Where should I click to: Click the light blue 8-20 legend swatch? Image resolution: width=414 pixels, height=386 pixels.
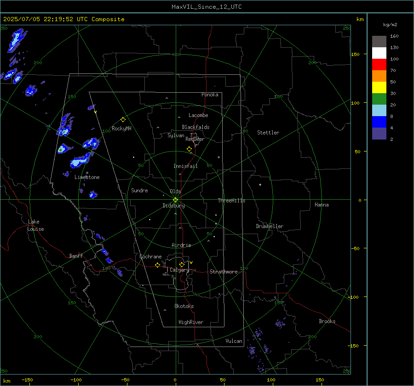point(379,110)
